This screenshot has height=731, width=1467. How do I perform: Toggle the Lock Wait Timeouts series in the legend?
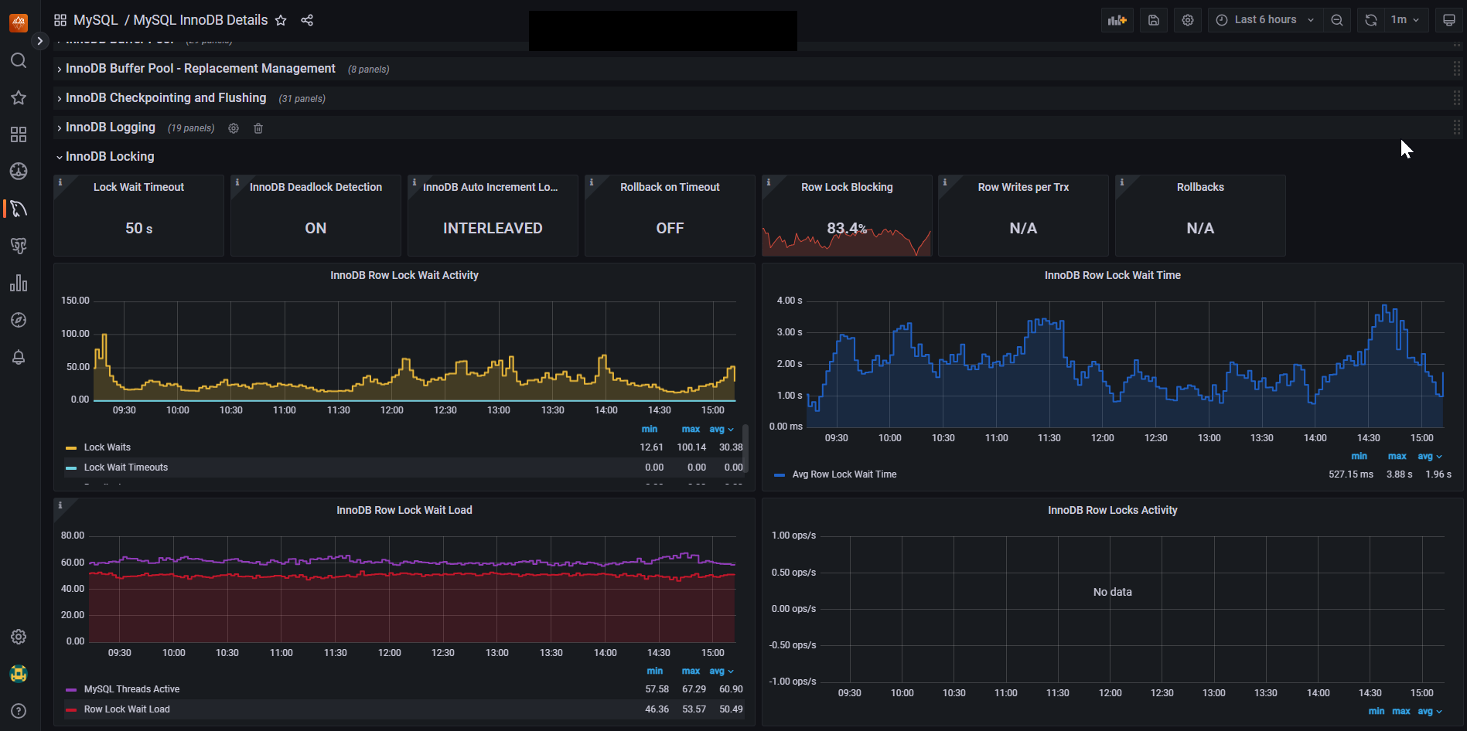pos(125,467)
